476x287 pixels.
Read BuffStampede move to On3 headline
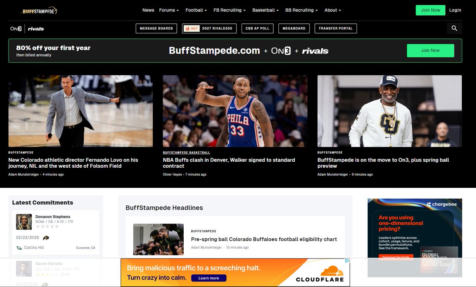(383, 163)
